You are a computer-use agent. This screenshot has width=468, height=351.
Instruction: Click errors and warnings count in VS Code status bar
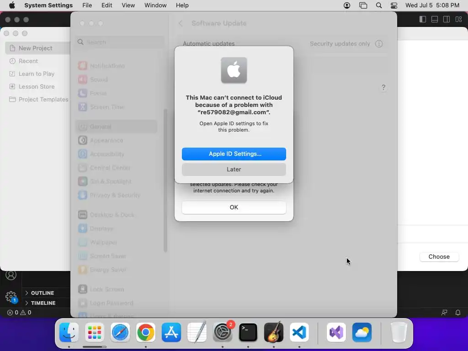(19, 313)
